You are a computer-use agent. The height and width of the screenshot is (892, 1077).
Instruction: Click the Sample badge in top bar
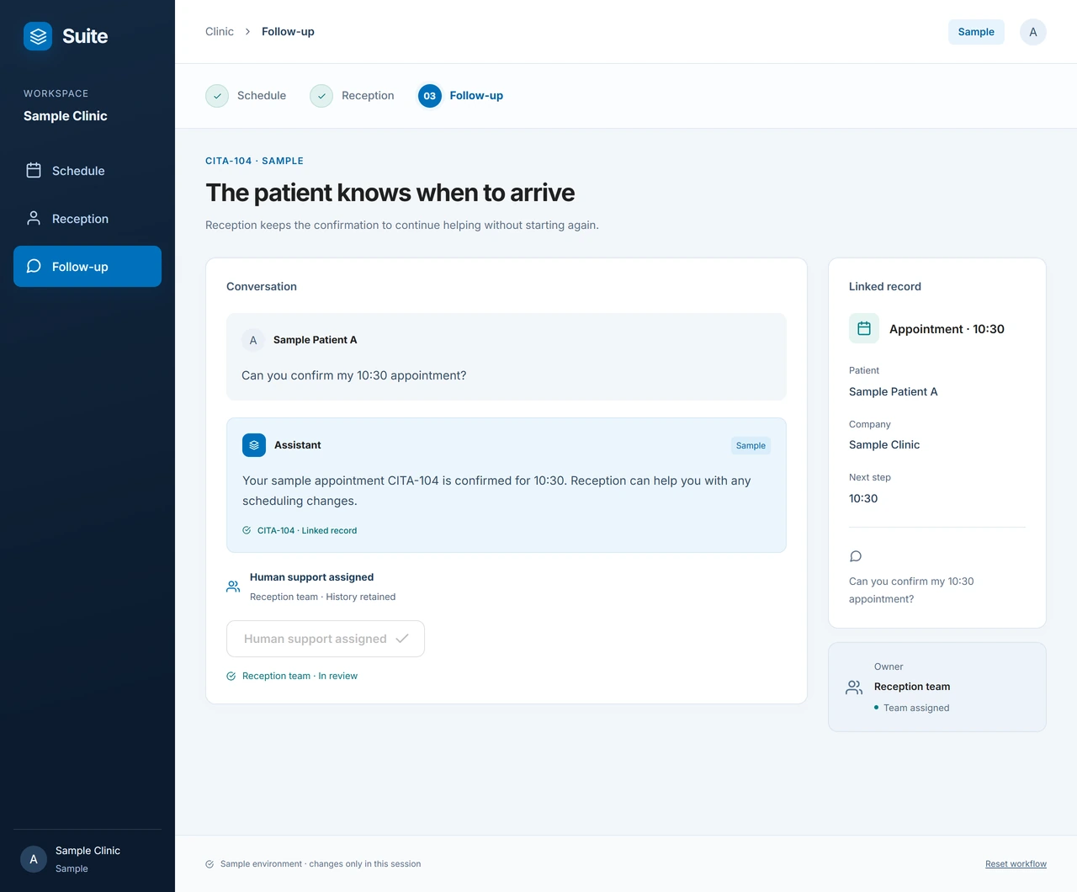976,32
